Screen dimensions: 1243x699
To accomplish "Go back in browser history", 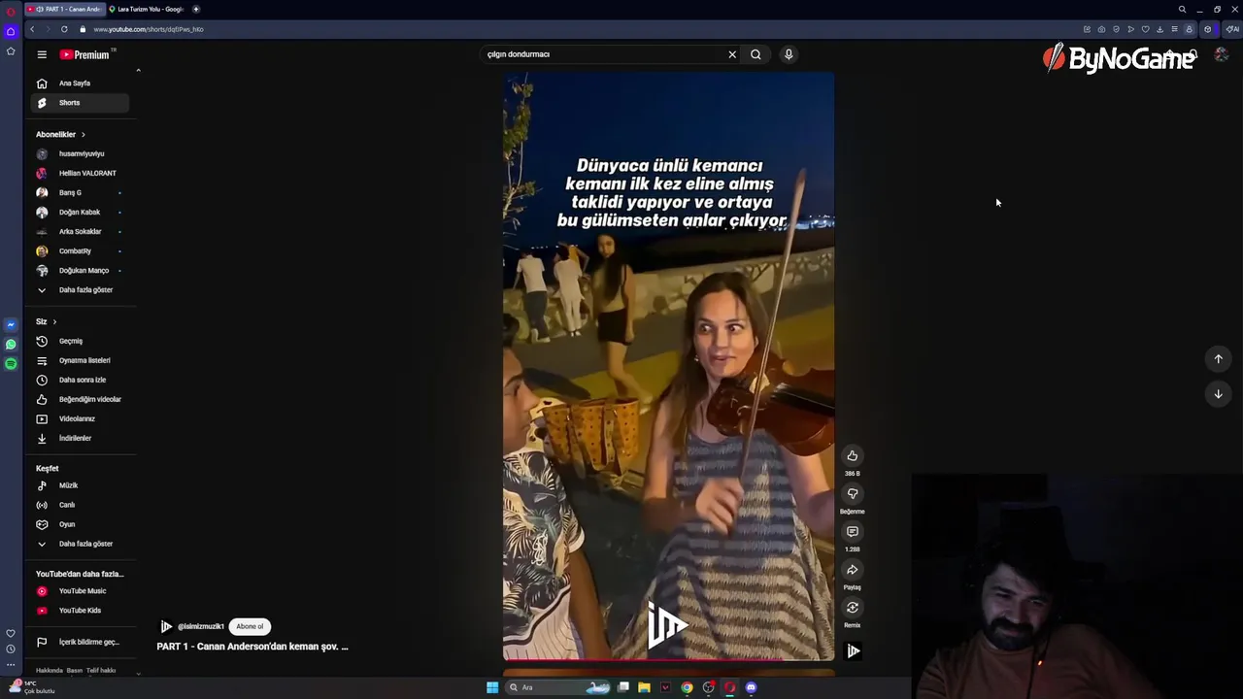I will point(32,29).
